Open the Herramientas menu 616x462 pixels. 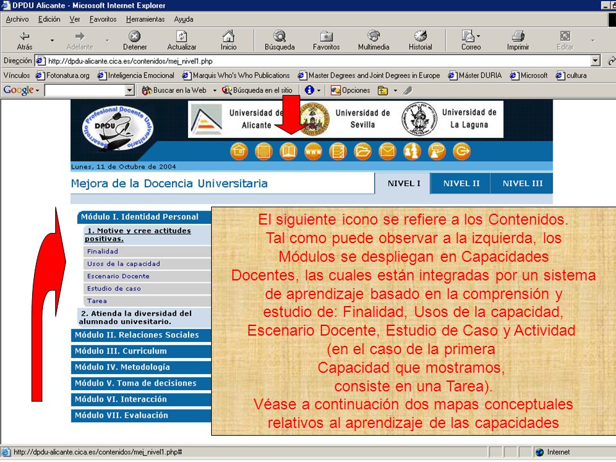146,19
